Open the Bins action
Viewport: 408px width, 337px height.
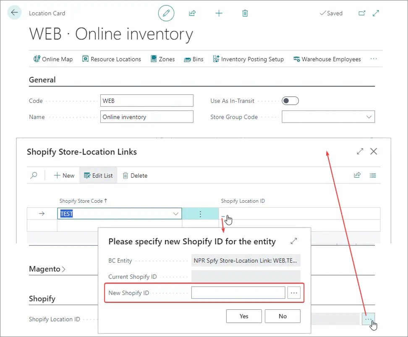click(194, 59)
